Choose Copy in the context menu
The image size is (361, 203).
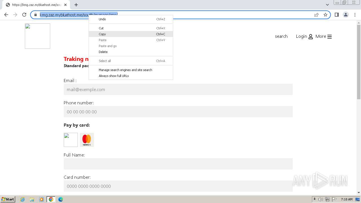coord(131,34)
